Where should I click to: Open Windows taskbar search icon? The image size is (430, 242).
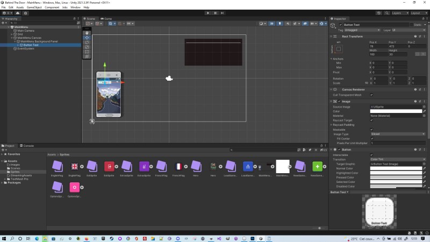12,239
